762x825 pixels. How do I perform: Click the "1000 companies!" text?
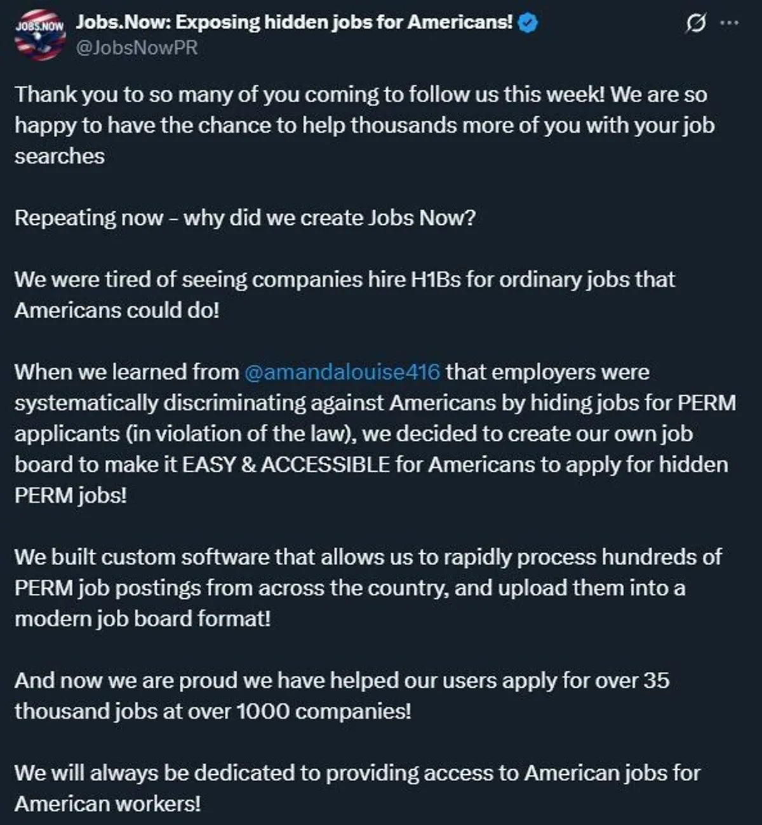click(x=323, y=711)
